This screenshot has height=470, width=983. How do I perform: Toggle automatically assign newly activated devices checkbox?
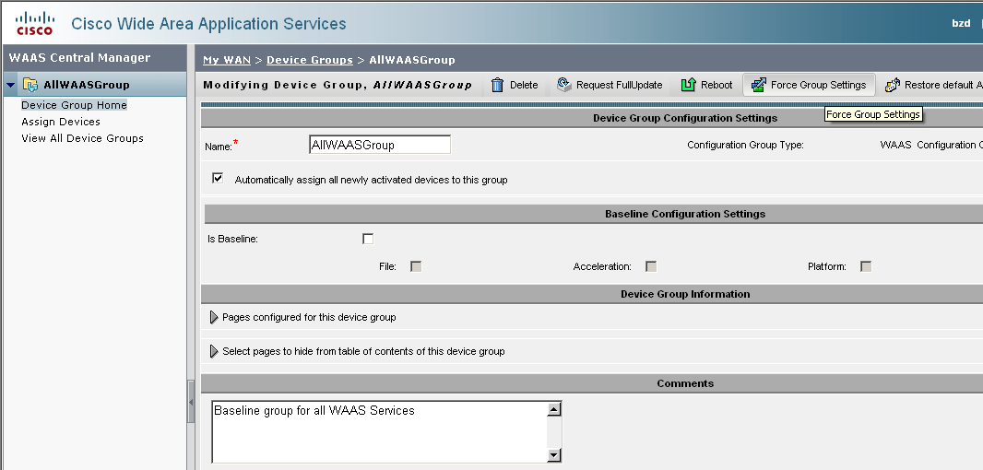(x=218, y=179)
